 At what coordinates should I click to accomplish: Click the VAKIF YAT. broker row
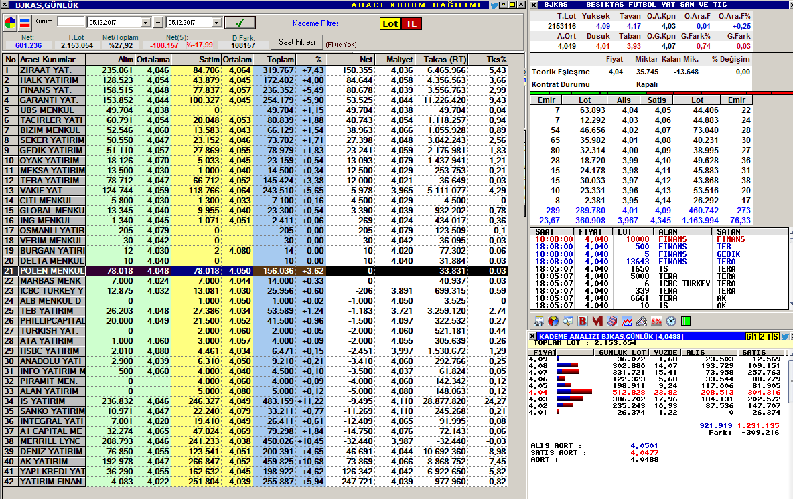[x=255, y=191]
